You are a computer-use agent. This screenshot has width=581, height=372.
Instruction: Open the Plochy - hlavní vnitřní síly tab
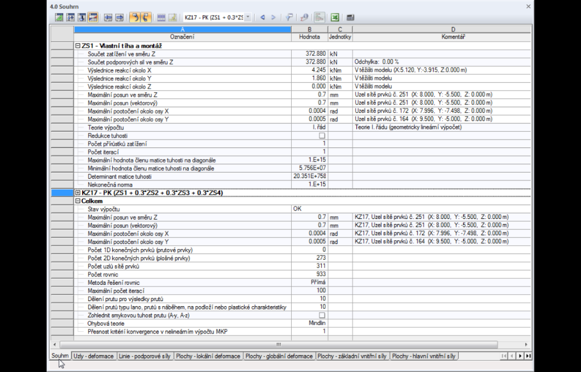[x=424, y=356]
